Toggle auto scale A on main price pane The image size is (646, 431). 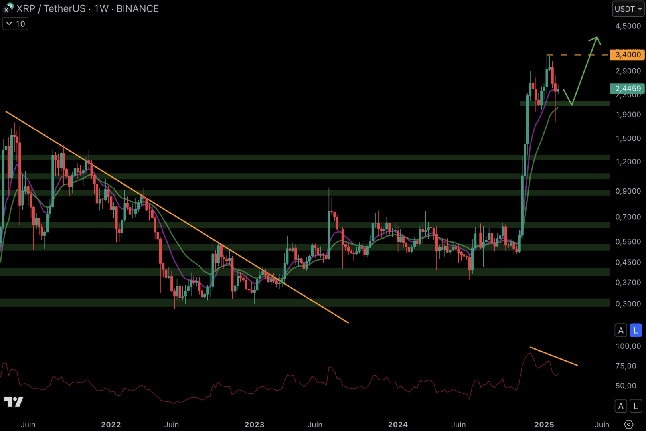(620, 330)
